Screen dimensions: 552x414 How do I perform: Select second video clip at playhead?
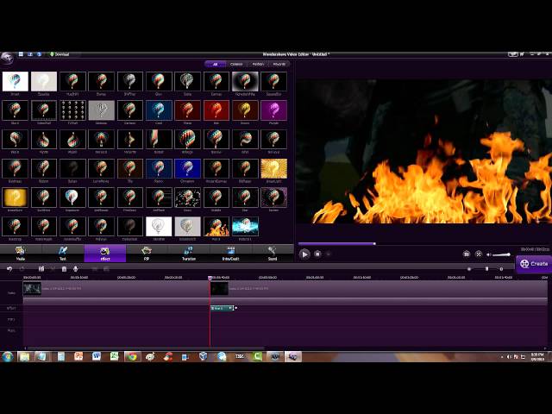click(x=379, y=289)
